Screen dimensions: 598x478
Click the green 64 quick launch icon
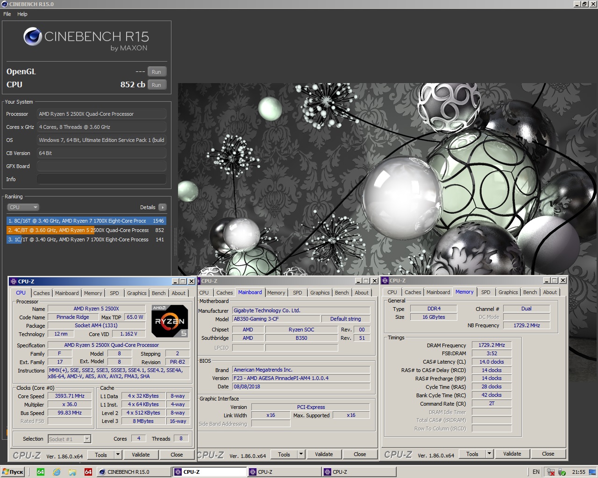pos(41,472)
